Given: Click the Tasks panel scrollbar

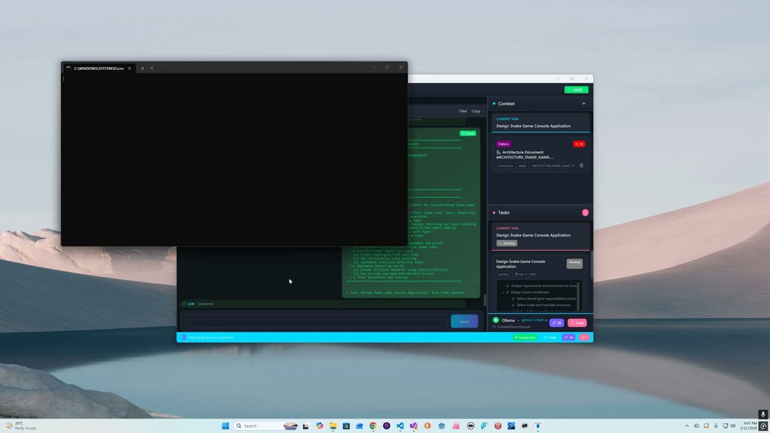Looking at the screenshot, I should tap(591, 265).
